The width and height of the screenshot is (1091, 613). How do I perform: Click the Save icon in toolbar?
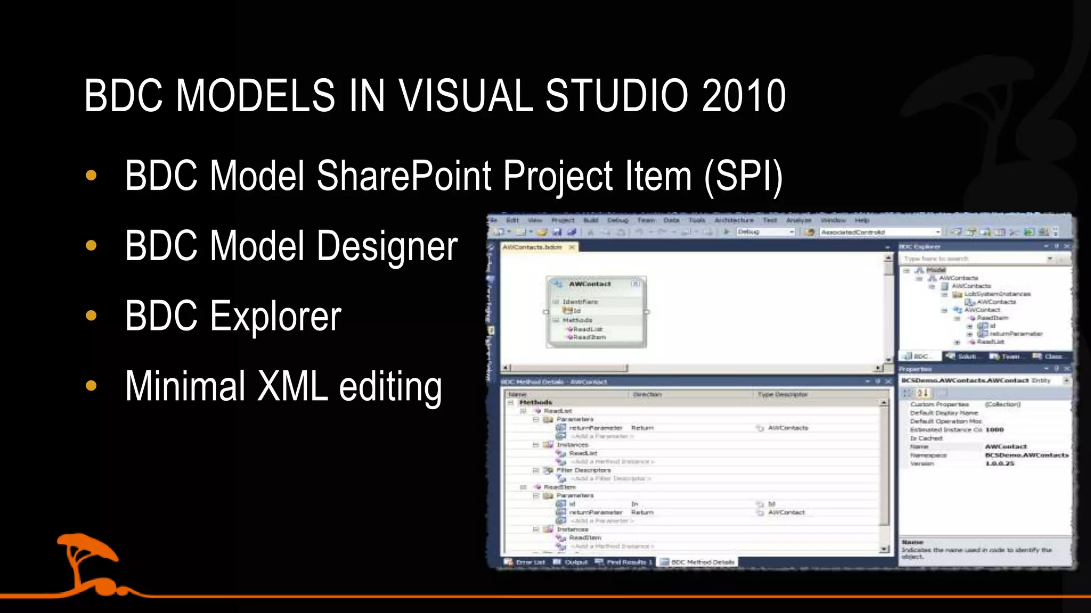click(557, 232)
